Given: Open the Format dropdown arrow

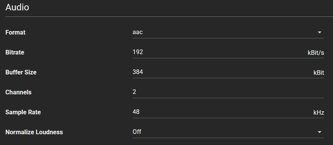Looking at the screenshot, I should [x=320, y=32].
